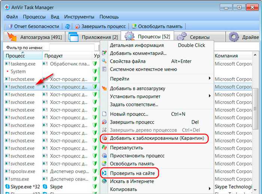Switch to the Автозагрузка [491] tab

[x=34, y=37]
